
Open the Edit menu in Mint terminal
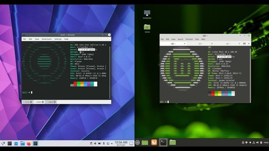167,39
